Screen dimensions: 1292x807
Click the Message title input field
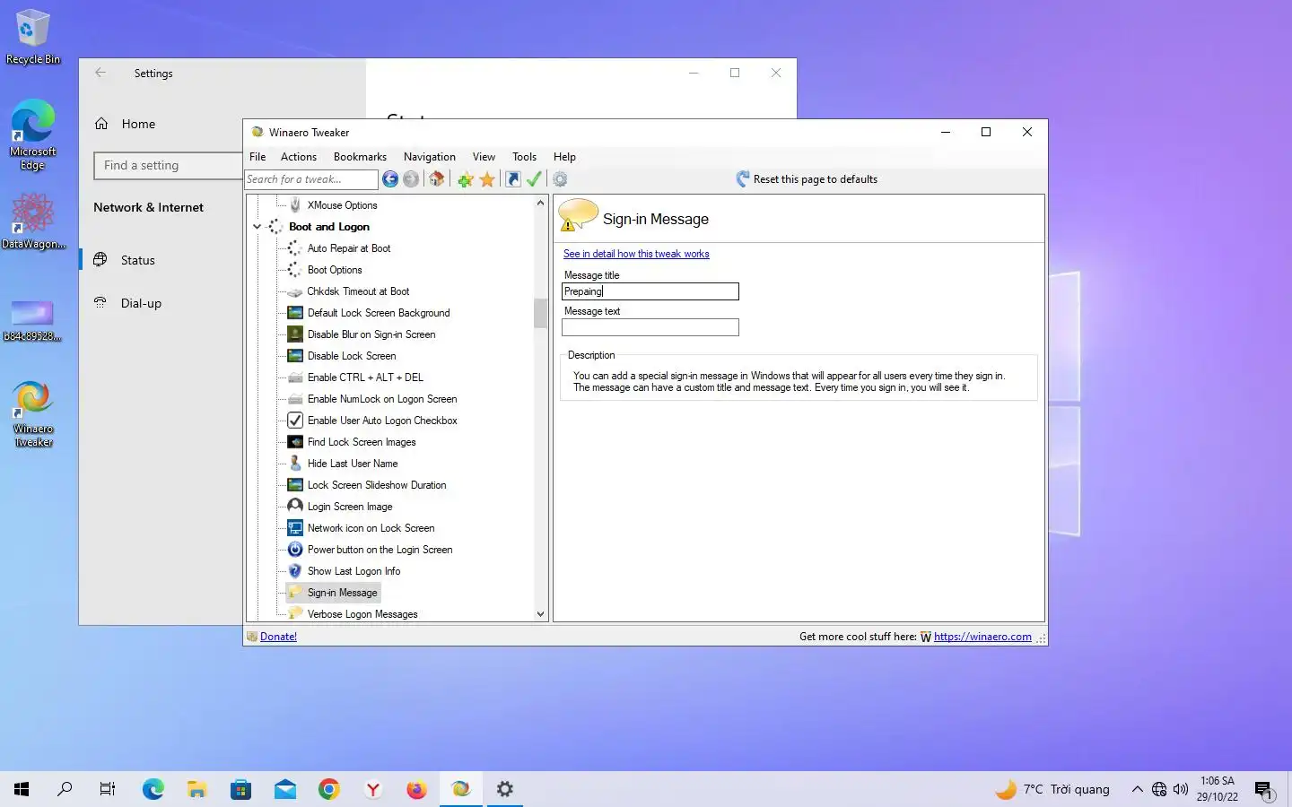[650, 291]
